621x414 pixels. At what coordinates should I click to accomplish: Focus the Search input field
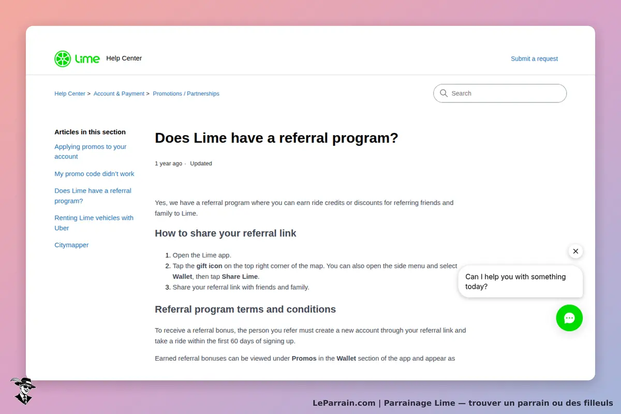500,93
